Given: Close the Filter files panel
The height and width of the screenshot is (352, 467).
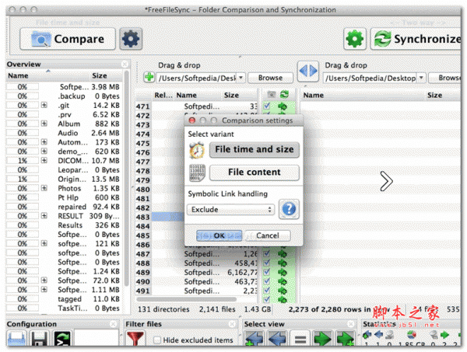Looking at the screenshot, I should point(232,324).
